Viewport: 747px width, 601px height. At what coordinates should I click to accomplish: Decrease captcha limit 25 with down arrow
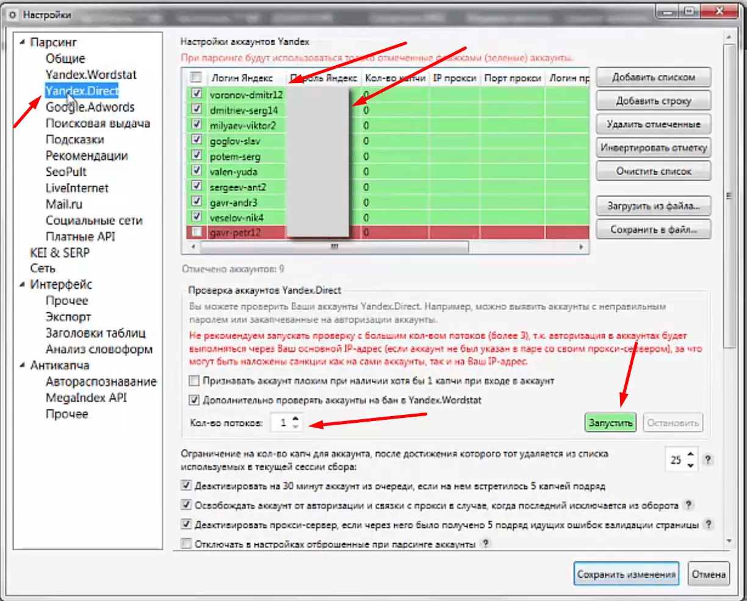[x=690, y=464]
